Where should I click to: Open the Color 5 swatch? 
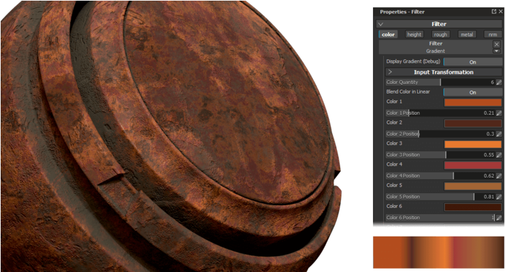pos(473,186)
